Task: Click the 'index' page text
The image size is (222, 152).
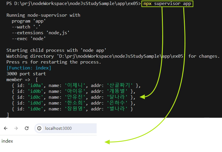Action: click(x=7, y=141)
